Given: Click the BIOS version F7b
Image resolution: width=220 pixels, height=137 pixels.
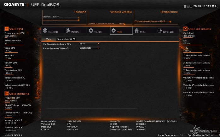Looking at the screenshot, I should (x=69, y=124).
